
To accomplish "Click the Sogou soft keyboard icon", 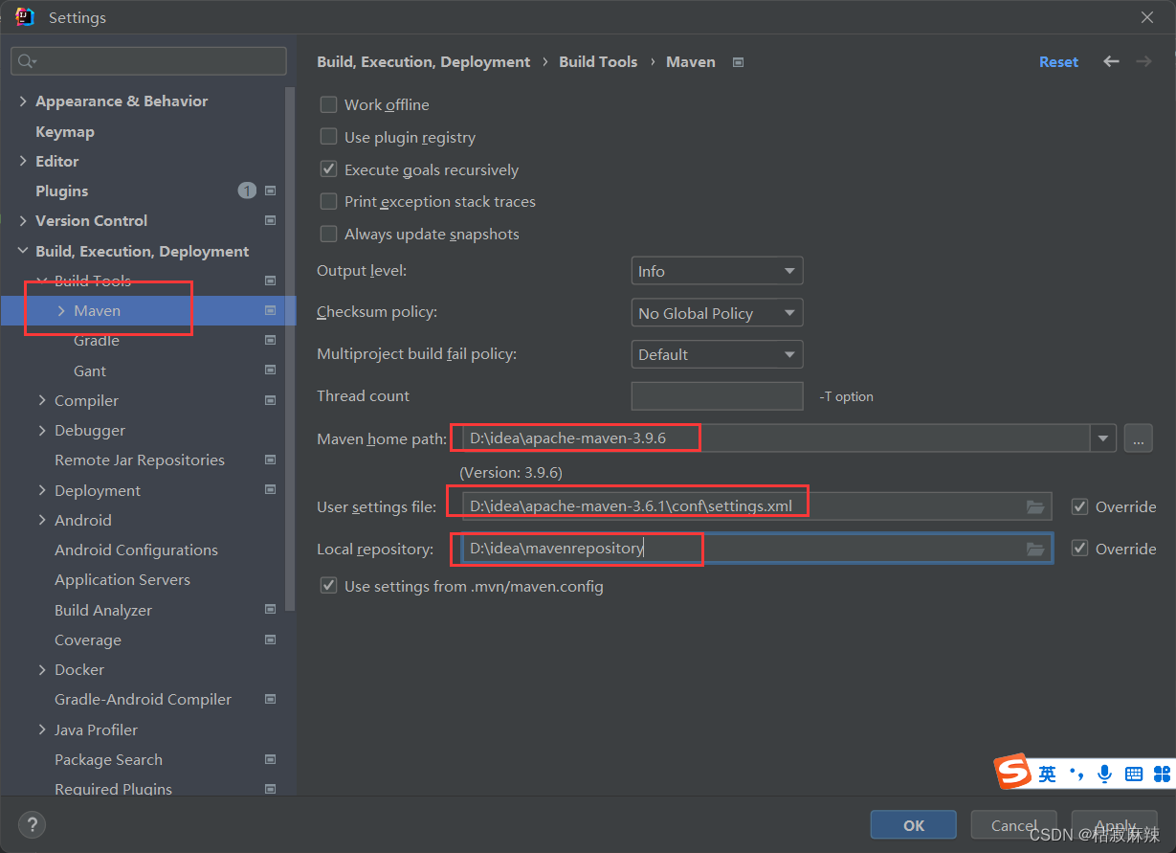I will [x=1134, y=774].
